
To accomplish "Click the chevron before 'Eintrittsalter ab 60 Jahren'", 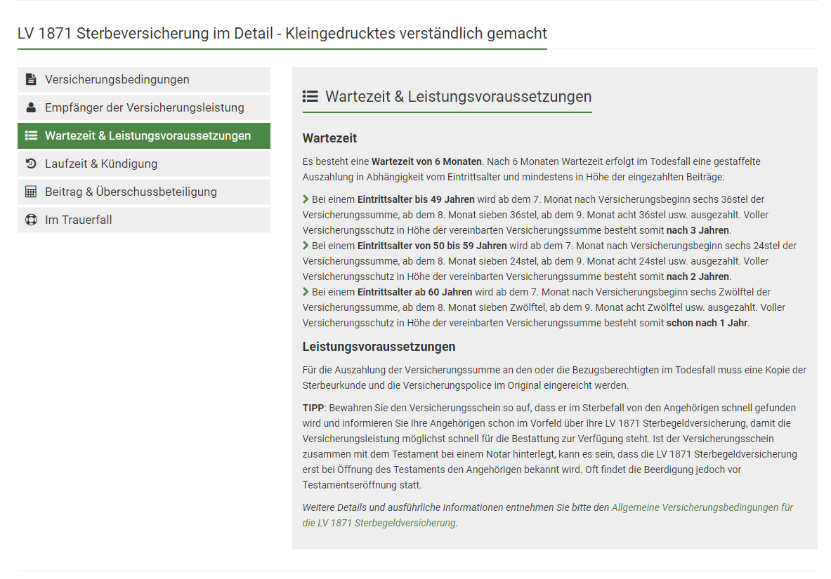I will click(306, 291).
